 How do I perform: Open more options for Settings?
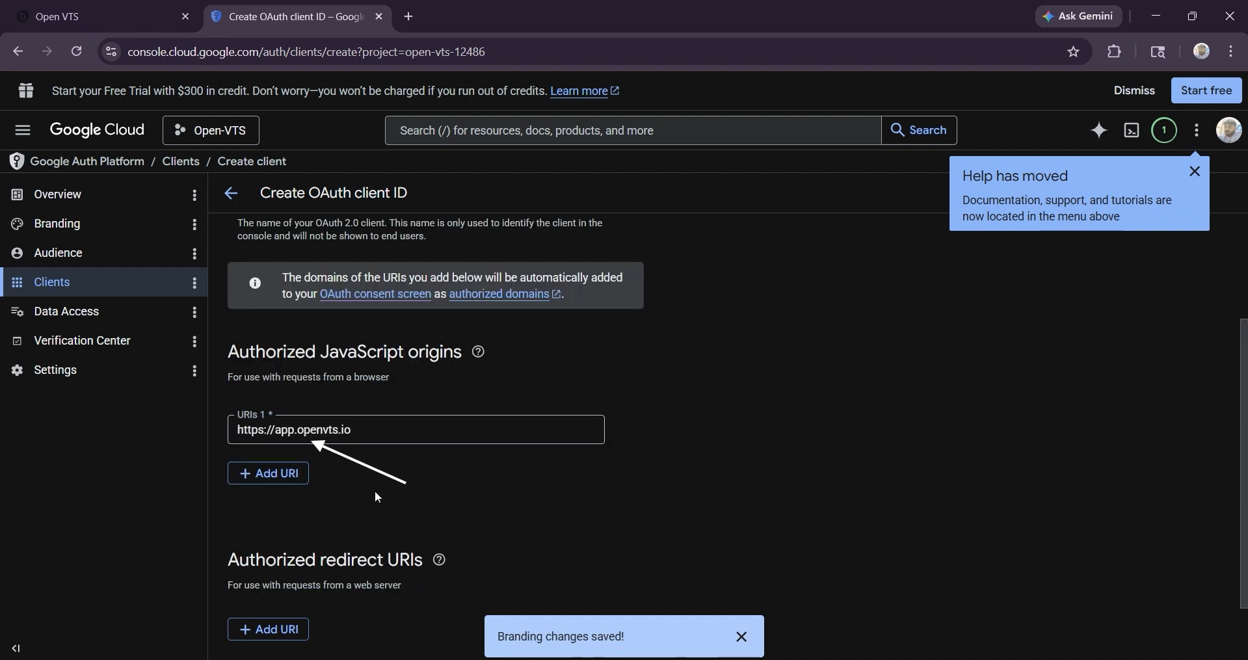click(194, 370)
